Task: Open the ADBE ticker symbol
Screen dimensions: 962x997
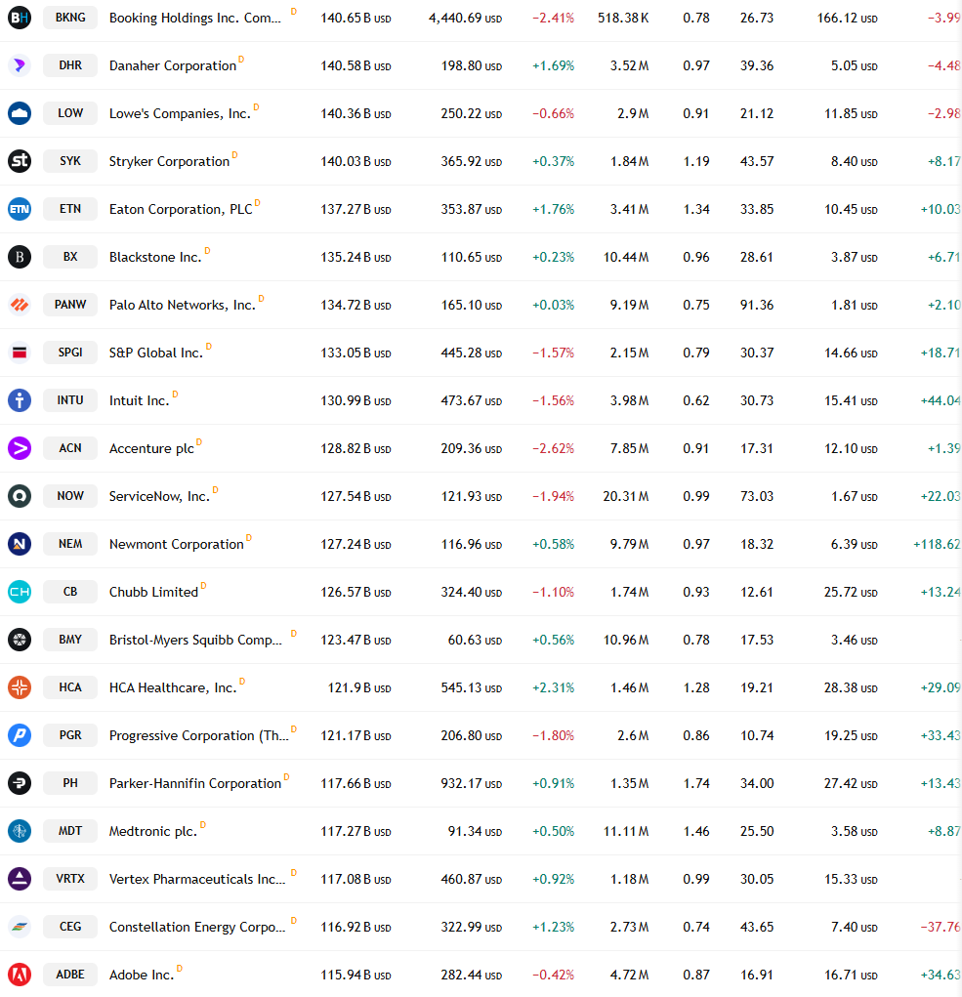Action: [x=70, y=975]
